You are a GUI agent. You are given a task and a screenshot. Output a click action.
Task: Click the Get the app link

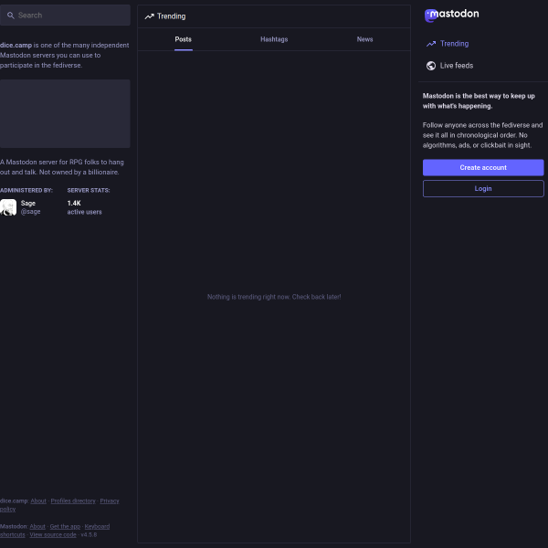65,526
